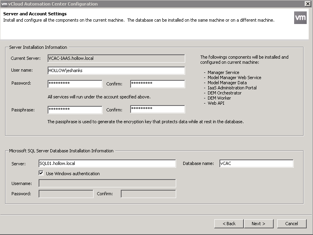Click the User name input field
Screen dimensions: 313x235
[x=116, y=70]
